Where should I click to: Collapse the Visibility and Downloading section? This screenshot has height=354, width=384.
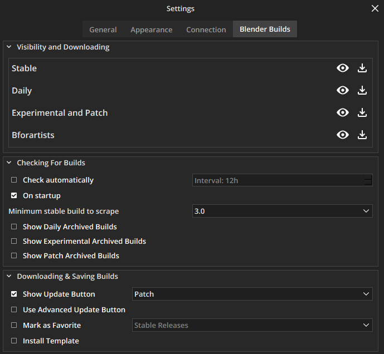(x=9, y=47)
